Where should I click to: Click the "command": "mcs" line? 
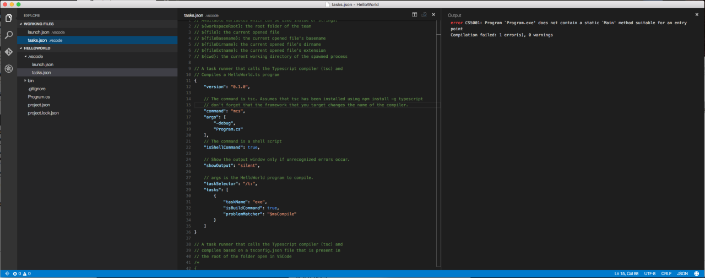point(224,111)
